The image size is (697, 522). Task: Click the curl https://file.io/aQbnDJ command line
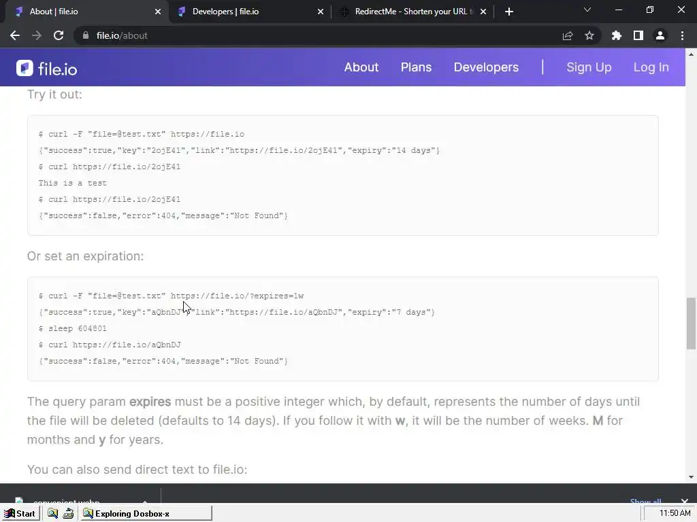pos(110,345)
